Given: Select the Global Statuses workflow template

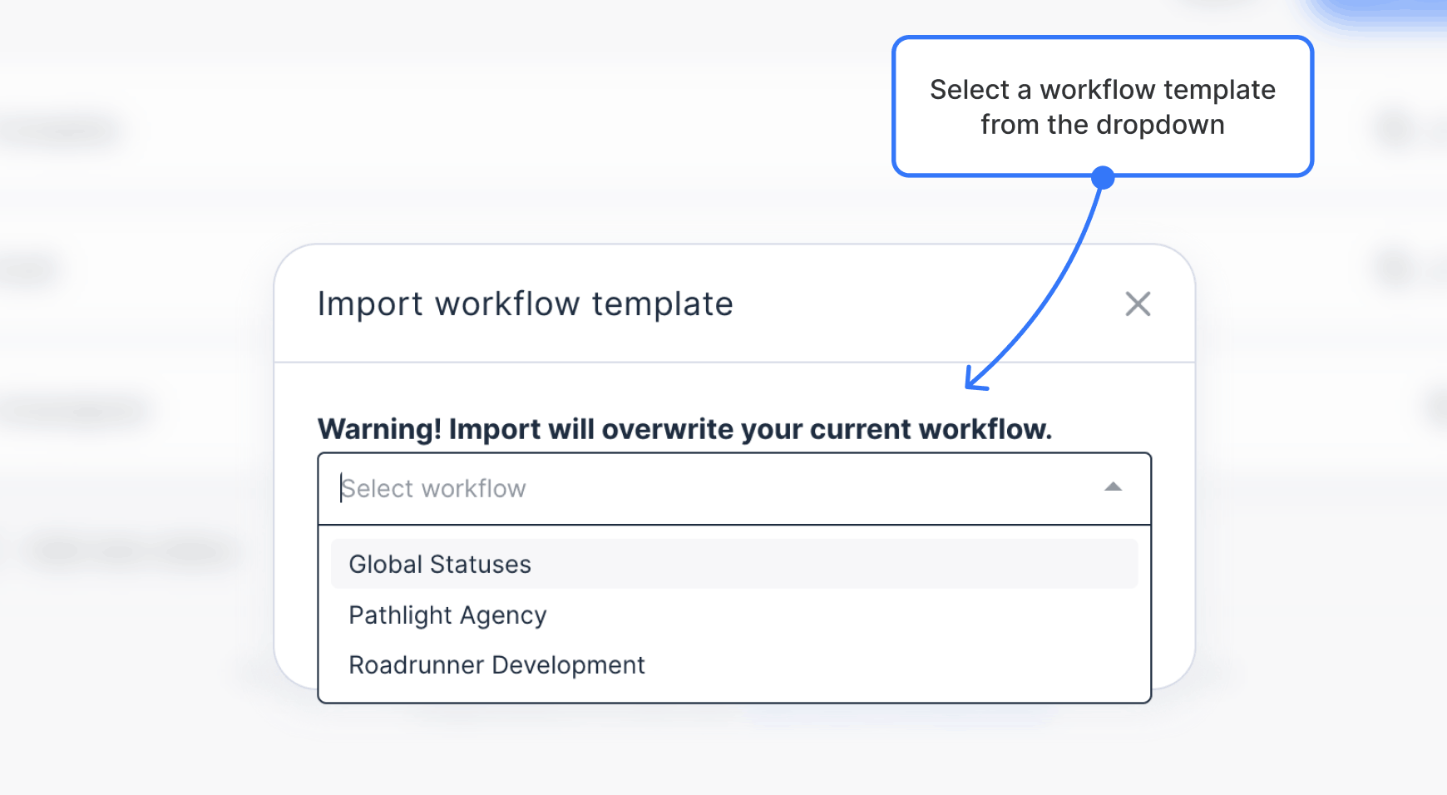Looking at the screenshot, I should point(440,564).
